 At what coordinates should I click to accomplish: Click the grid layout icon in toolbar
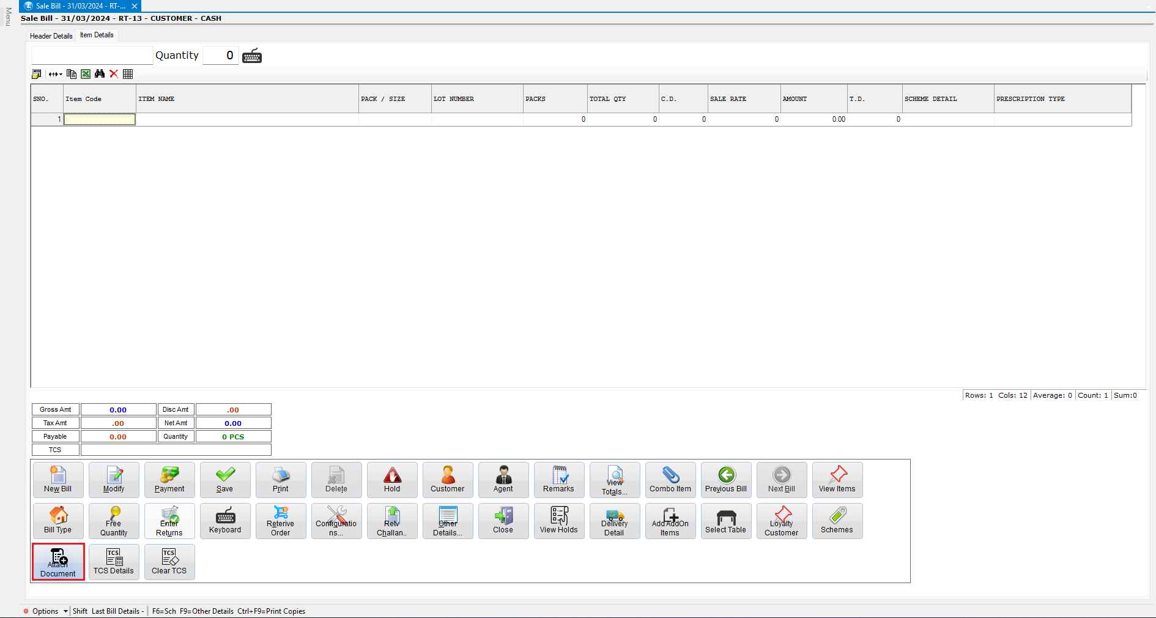click(x=128, y=74)
